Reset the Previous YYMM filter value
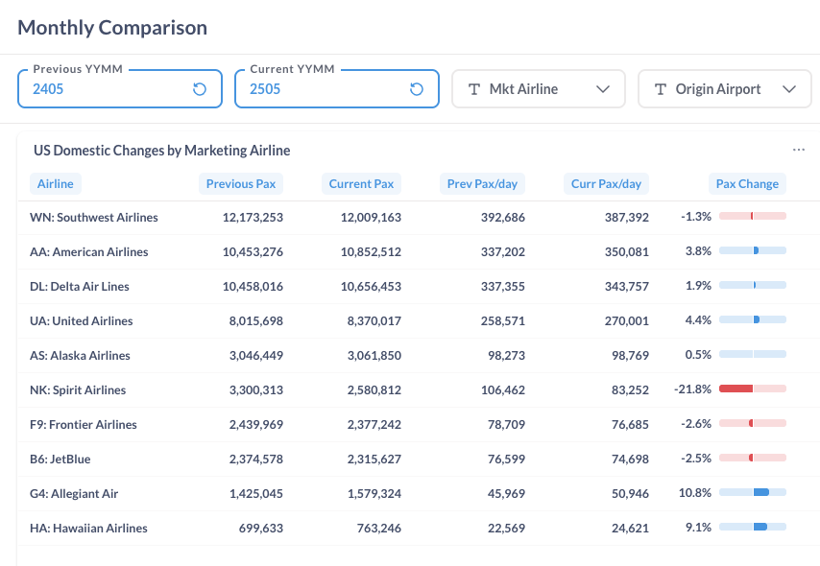The width and height of the screenshot is (820, 566). (200, 89)
